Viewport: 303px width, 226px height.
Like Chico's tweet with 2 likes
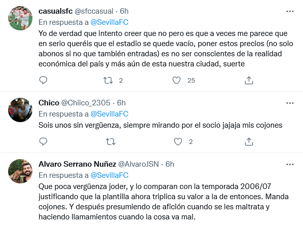point(178,141)
